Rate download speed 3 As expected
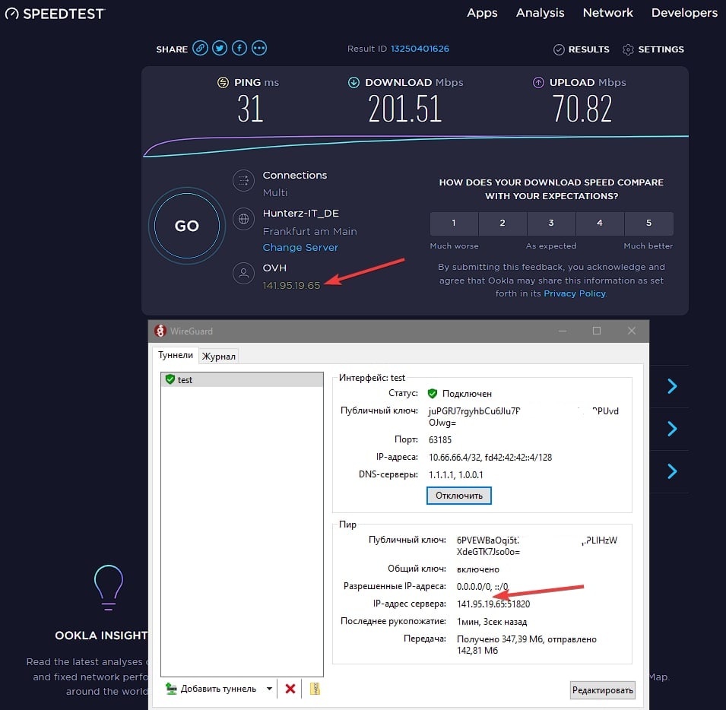Viewport: 726px width, 710px height. 551,223
